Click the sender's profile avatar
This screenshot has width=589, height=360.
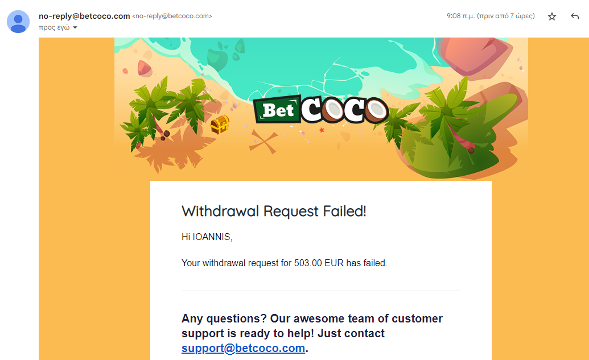(x=18, y=22)
